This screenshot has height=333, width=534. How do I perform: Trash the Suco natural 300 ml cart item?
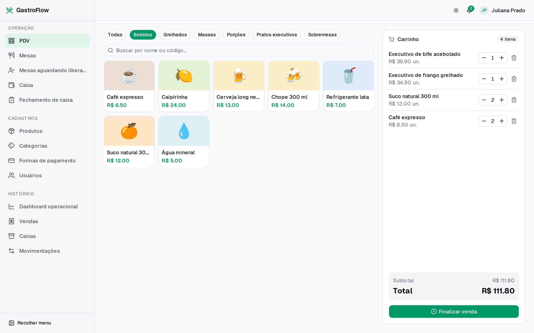pyautogui.click(x=514, y=100)
